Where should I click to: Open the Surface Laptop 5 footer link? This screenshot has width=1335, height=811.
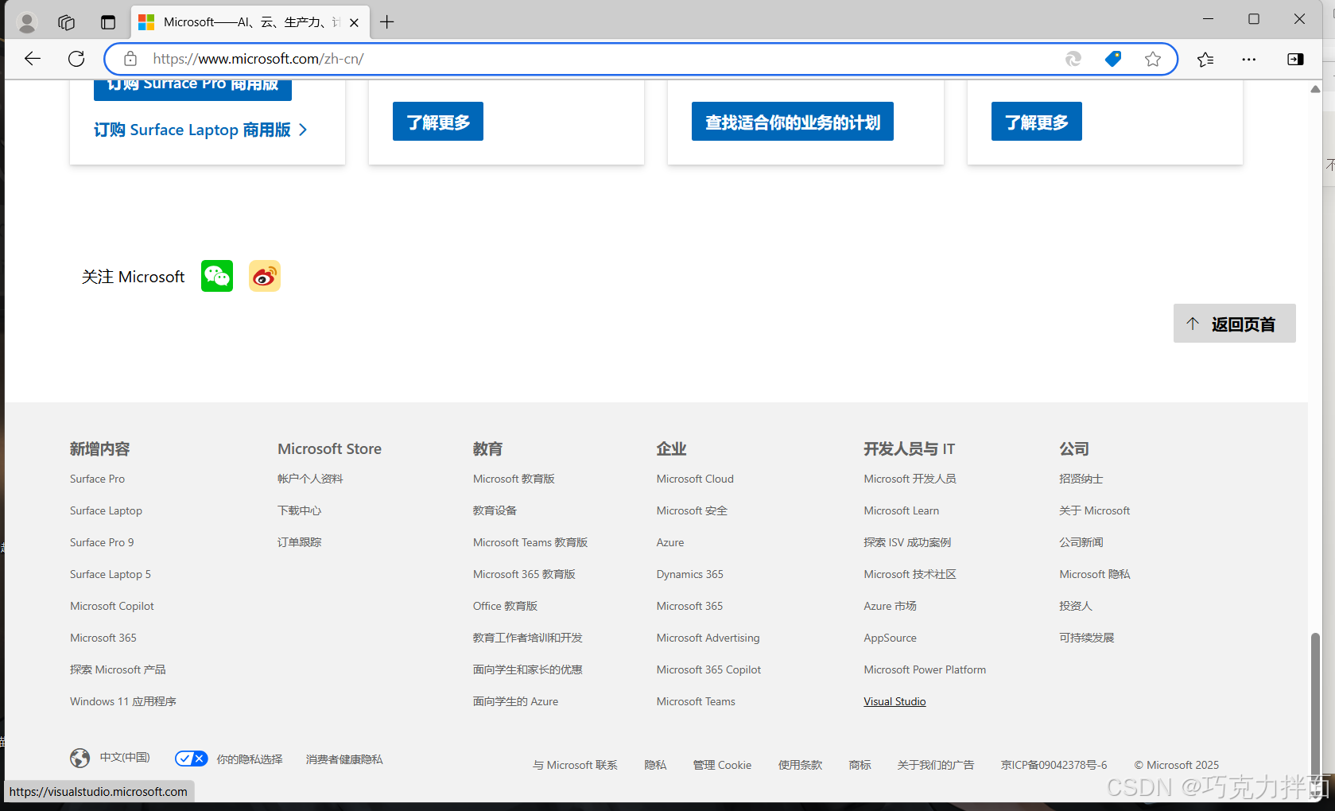pyautogui.click(x=110, y=574)
